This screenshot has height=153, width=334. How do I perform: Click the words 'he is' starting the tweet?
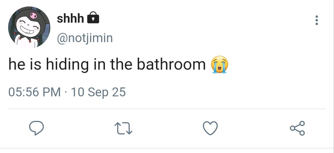[24, 64]
